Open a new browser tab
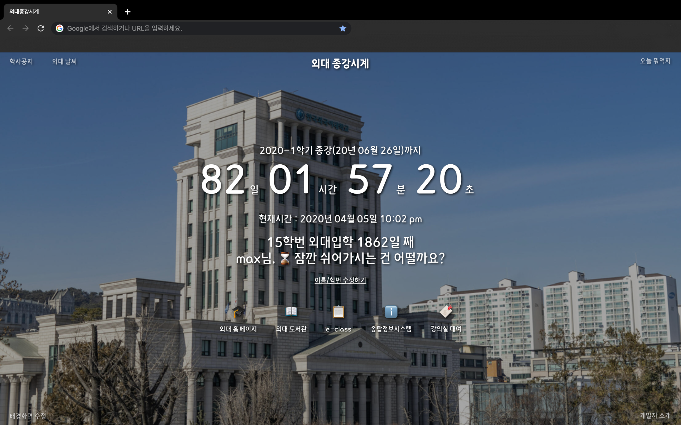Viewport: 681px width, 425px height. 128,12
